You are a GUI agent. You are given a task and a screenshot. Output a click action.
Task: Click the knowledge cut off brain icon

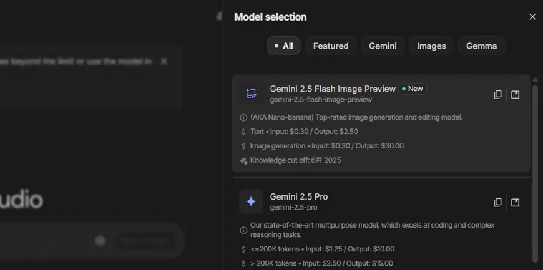[x=243, y=160]
